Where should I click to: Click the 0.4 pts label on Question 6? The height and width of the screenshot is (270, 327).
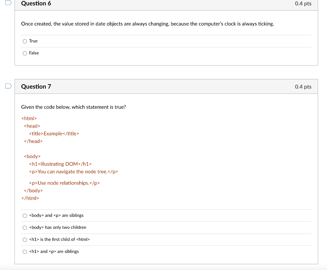(303, 4)
